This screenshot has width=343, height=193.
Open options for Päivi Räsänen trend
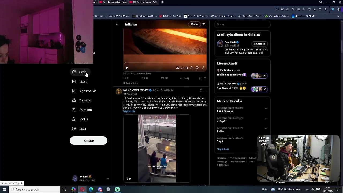point(266,108)
